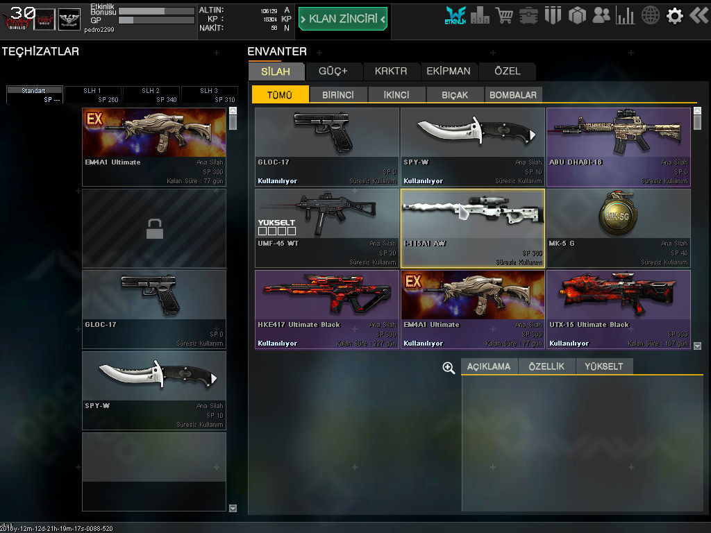Click the inventory scrollbar thumb
Viewport: 711px width, 533px height.
(697, 122)
